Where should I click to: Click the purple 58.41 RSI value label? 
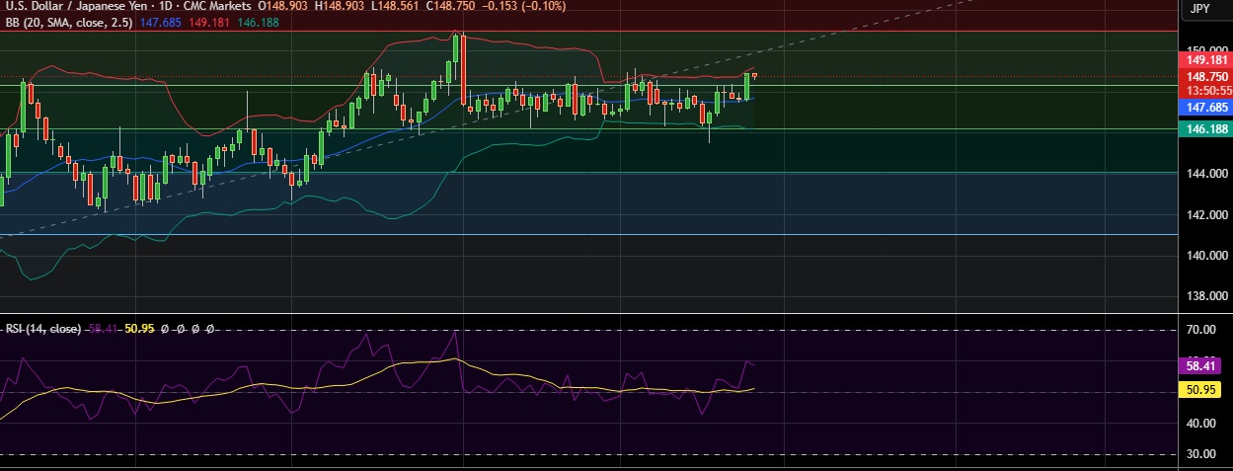(x=1205, y=365)
